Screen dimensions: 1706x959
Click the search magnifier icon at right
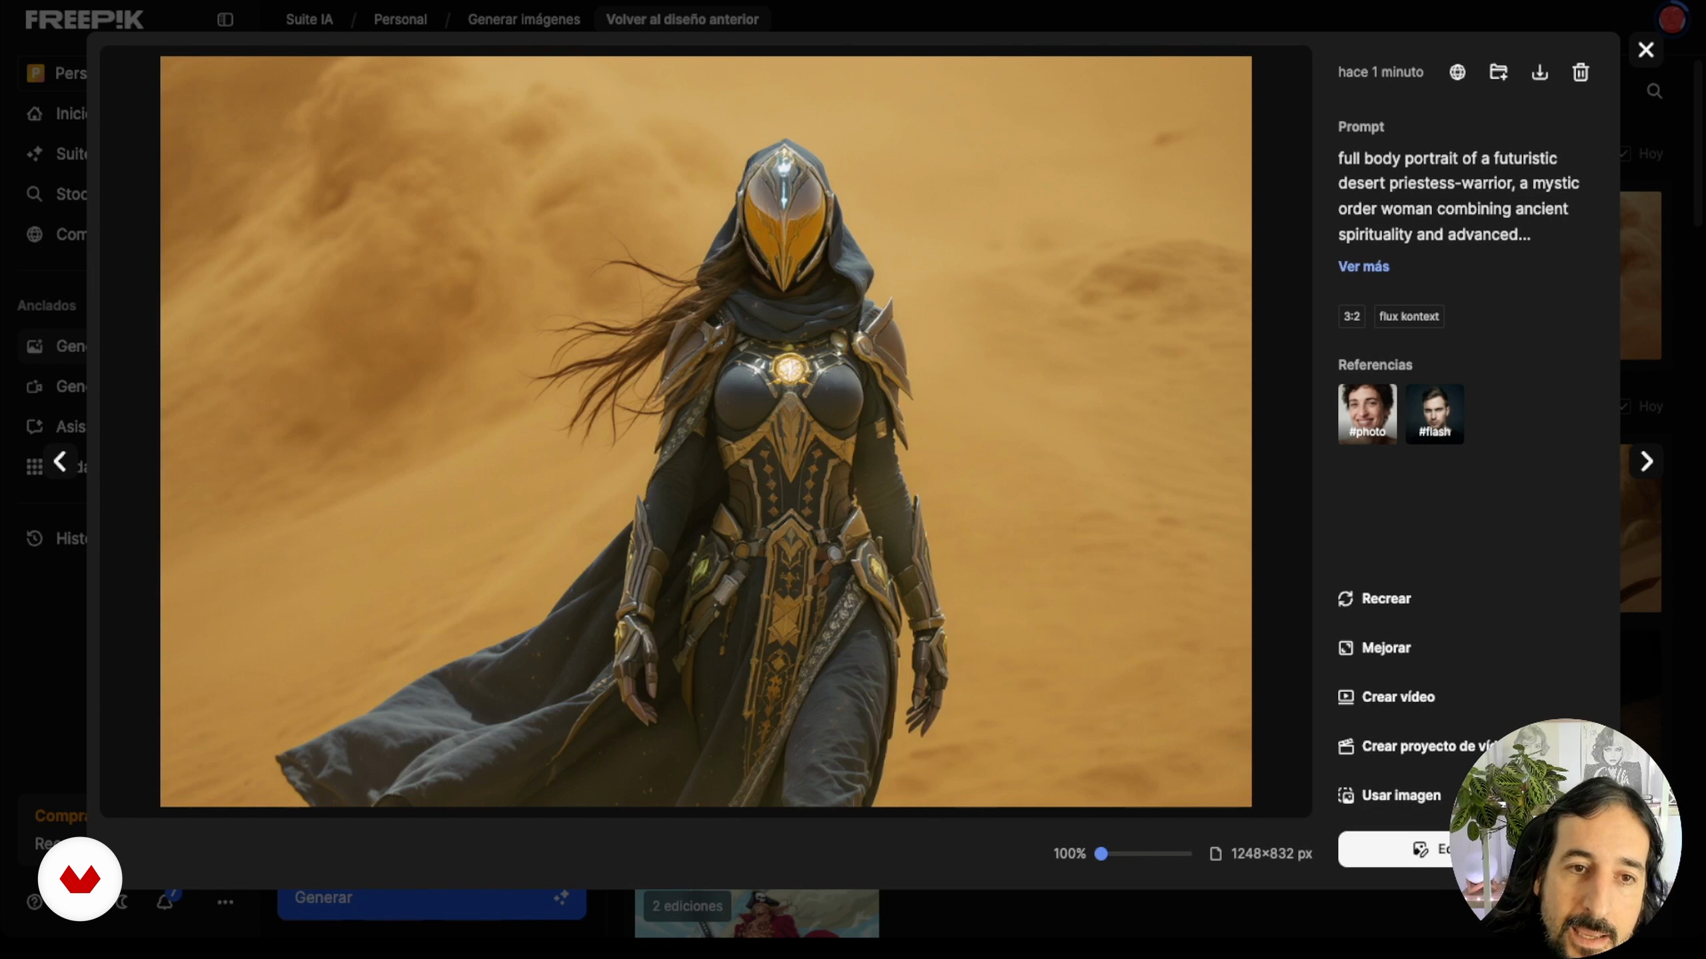coord(1655,91)
